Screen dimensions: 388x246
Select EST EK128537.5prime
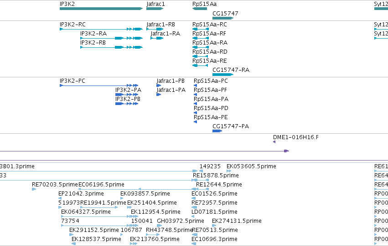click(73, 244)
